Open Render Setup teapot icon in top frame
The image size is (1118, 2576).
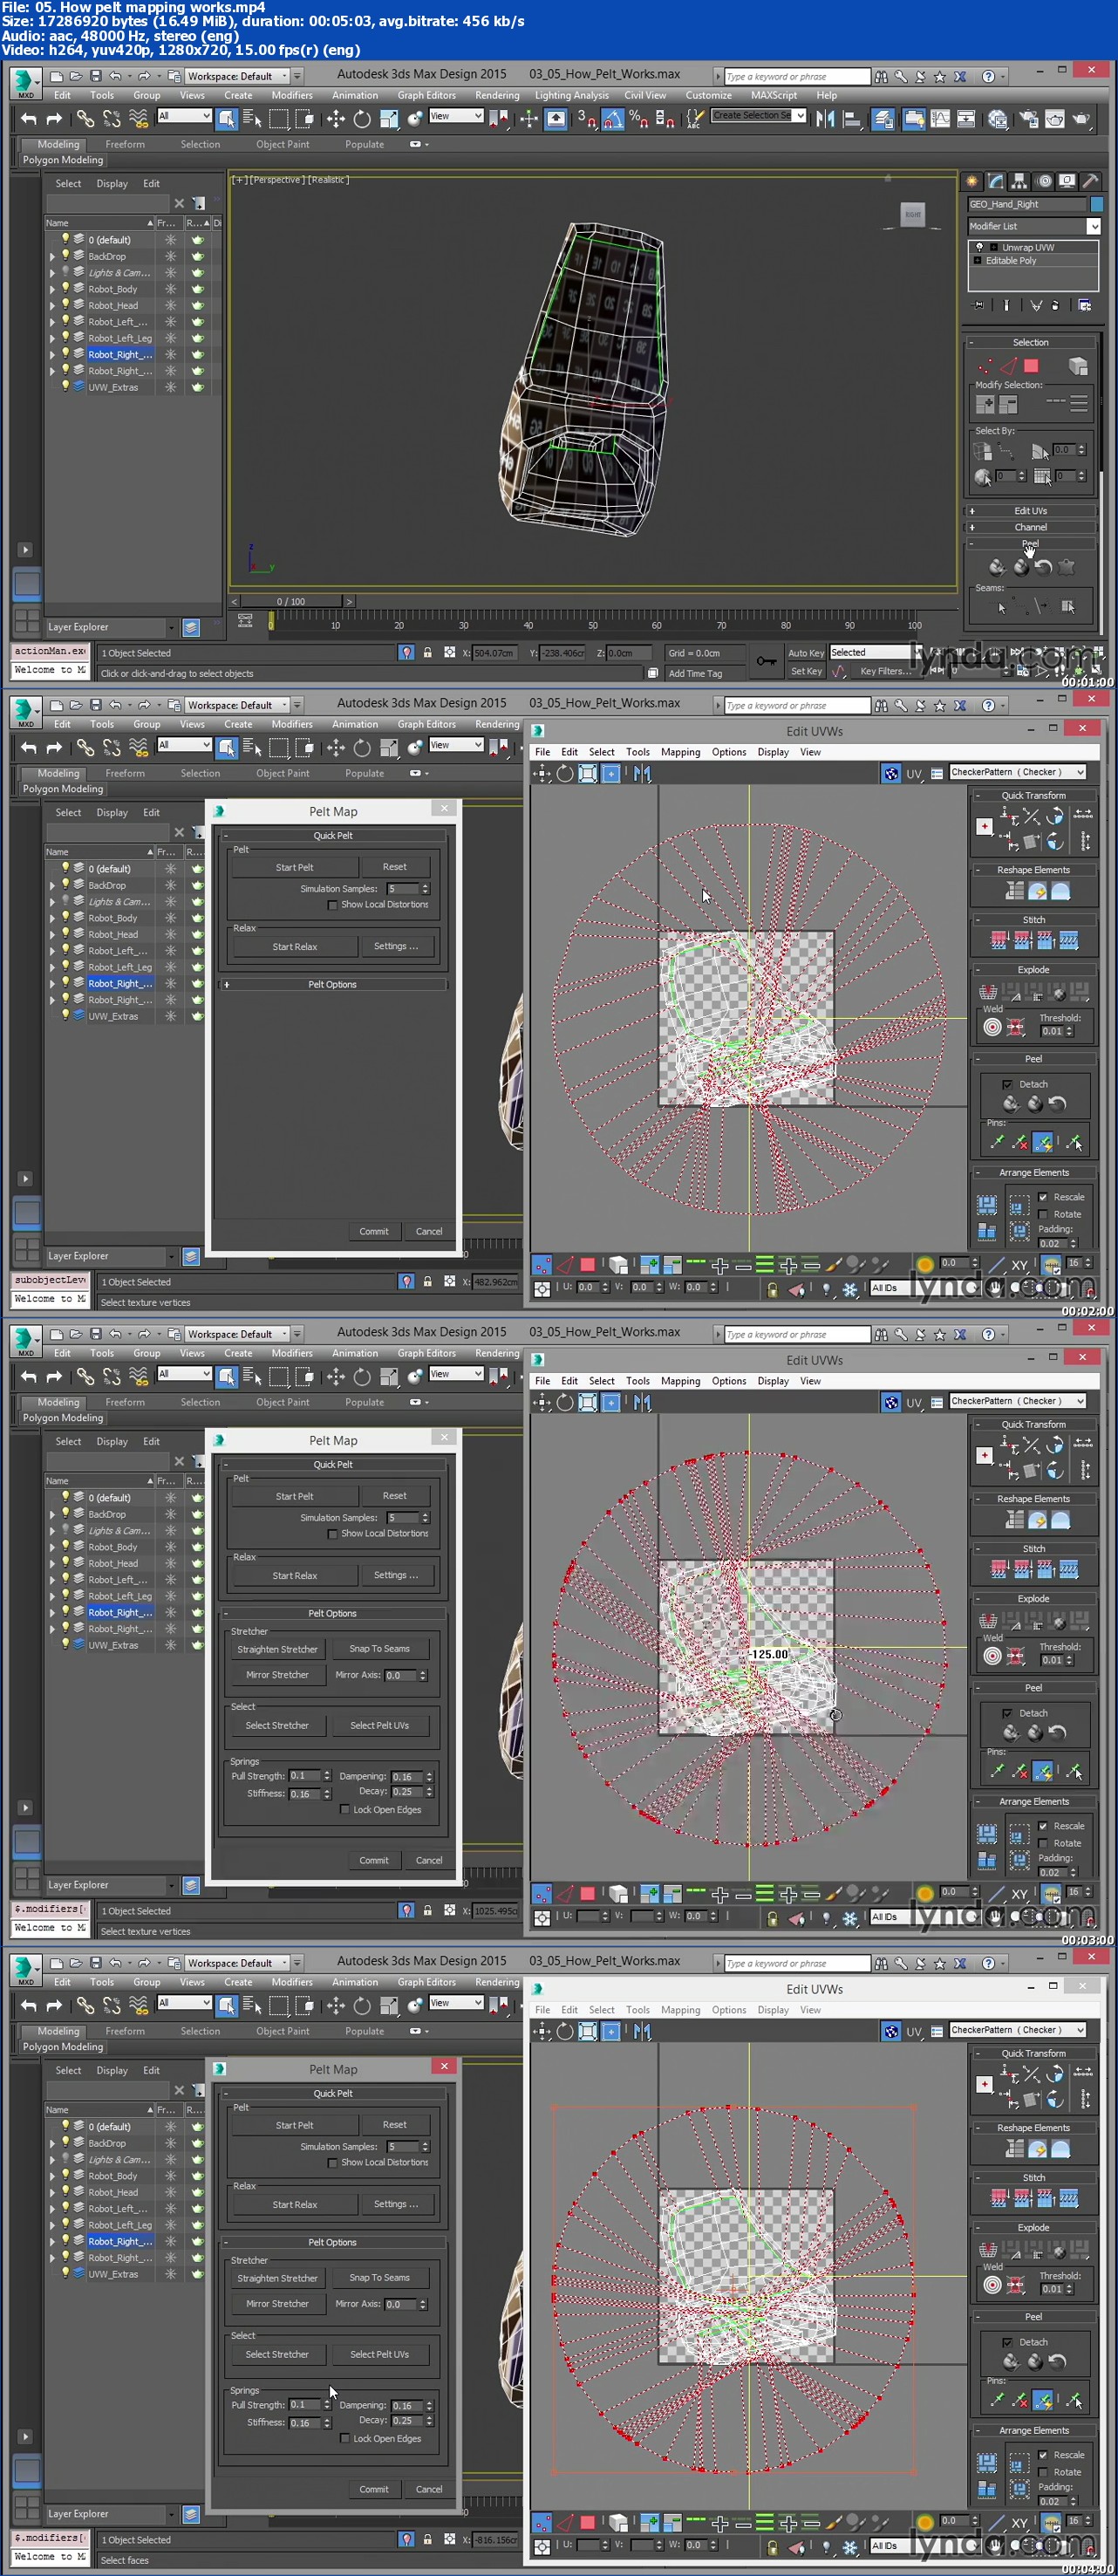pyautogui.click(x=1028, y=119)
